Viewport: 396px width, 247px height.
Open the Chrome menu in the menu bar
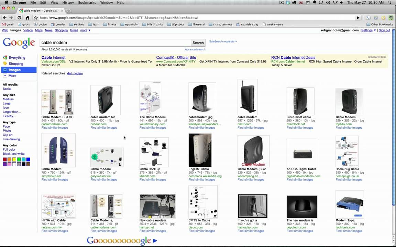click(19, 2)
